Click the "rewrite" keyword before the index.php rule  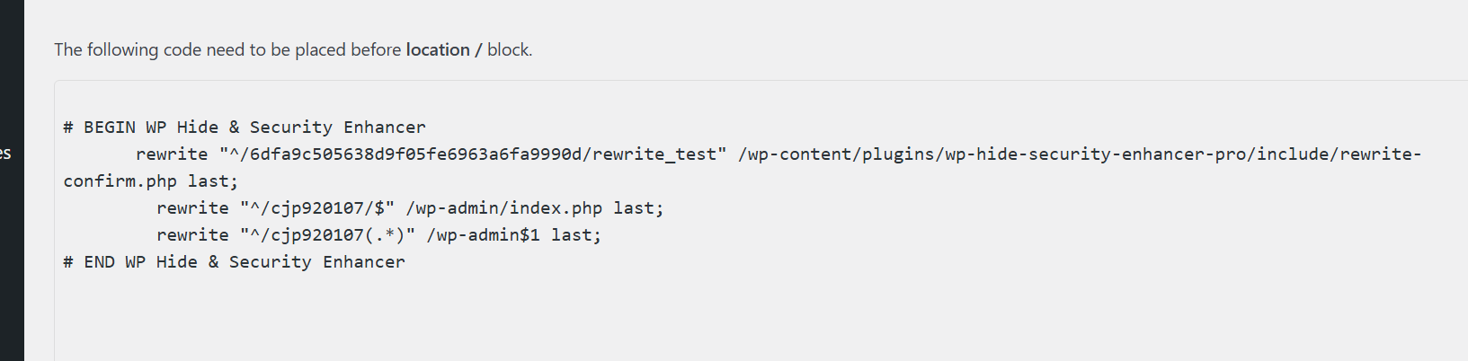click(192, 208)
